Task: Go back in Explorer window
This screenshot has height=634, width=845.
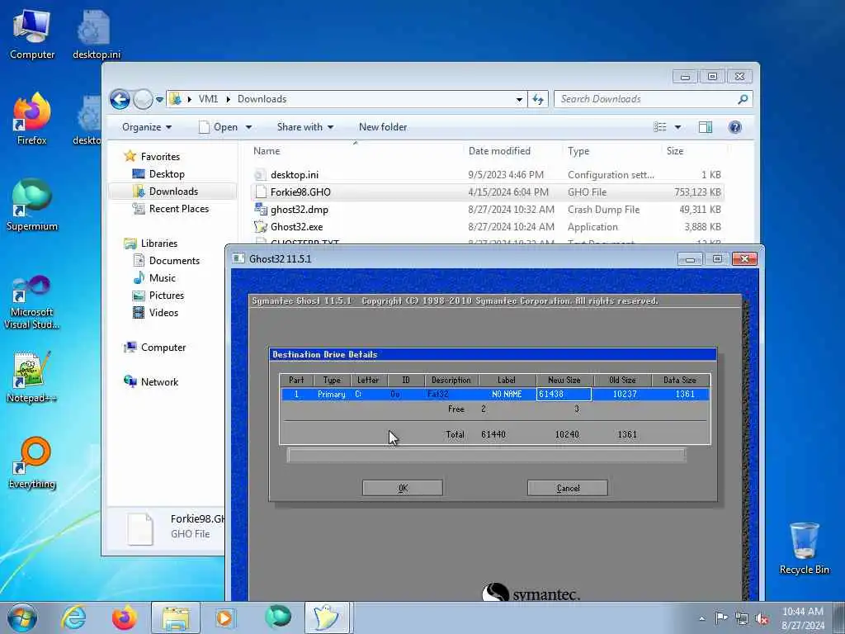Action: (120, 99)
